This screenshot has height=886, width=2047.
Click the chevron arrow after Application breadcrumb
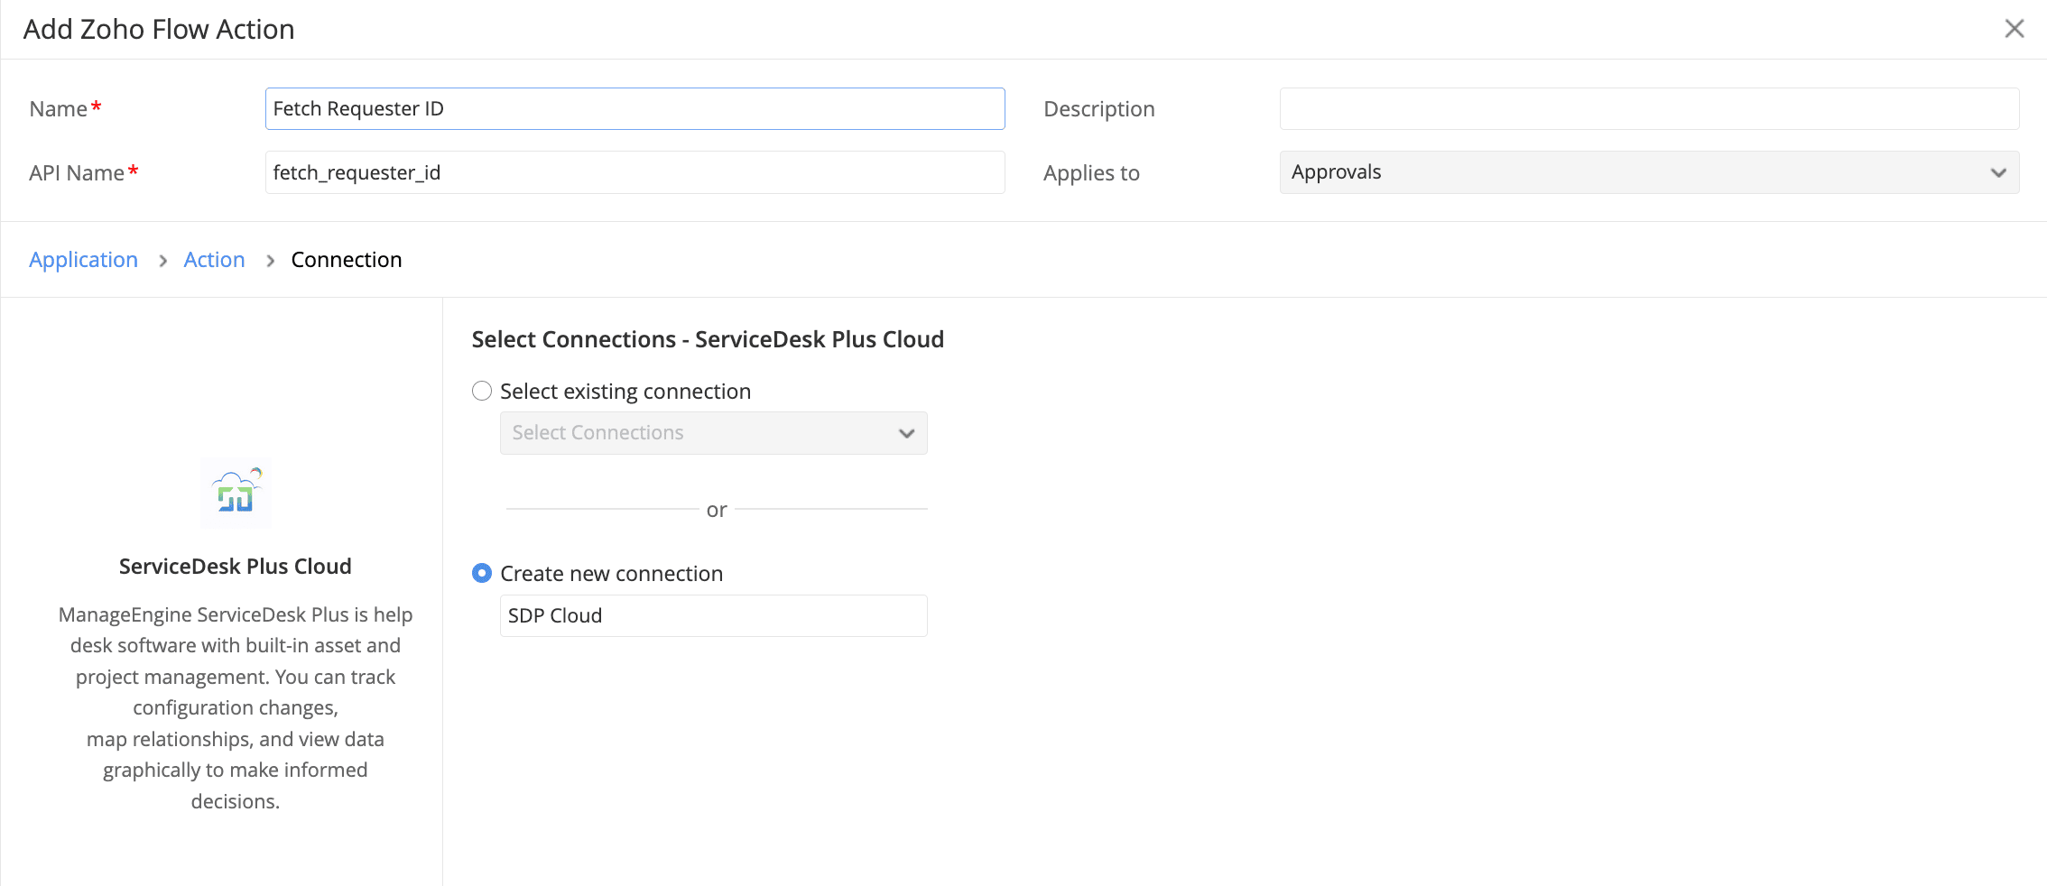coord(162,261)
